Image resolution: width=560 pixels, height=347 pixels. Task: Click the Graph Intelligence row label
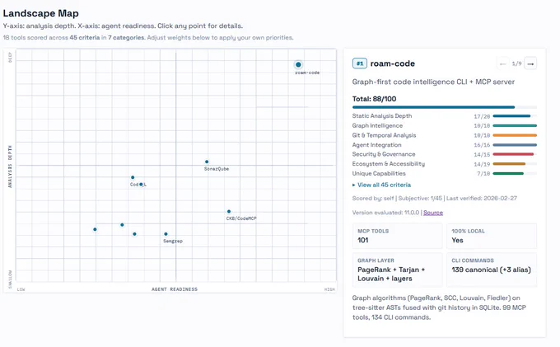[377, 125]
